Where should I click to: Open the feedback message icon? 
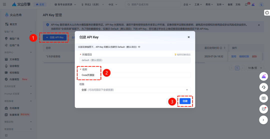point(264,109)
